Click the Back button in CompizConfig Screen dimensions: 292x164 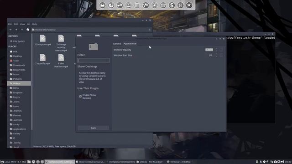(x=93, y=128)
